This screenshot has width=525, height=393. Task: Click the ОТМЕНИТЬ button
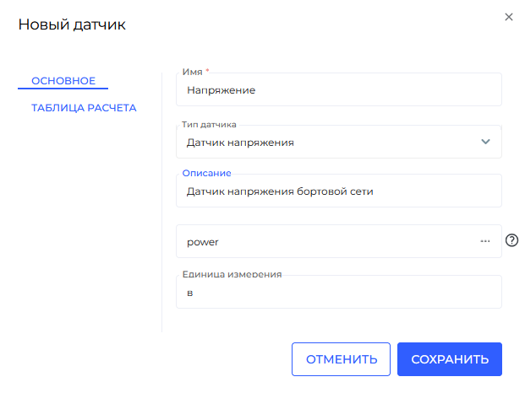tap(341, 359)
